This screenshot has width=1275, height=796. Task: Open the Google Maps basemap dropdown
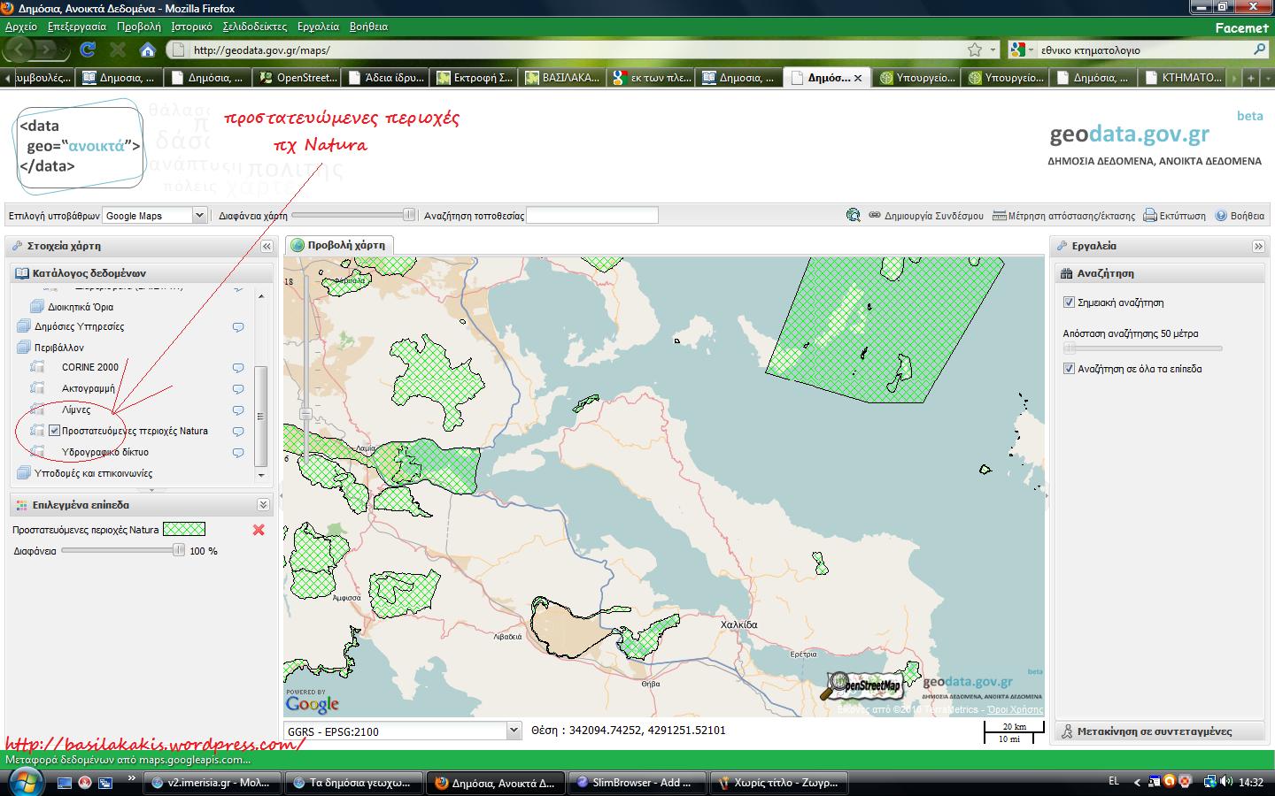point(199,215)
